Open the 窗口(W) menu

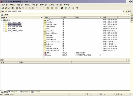click(x=59, y=5)
